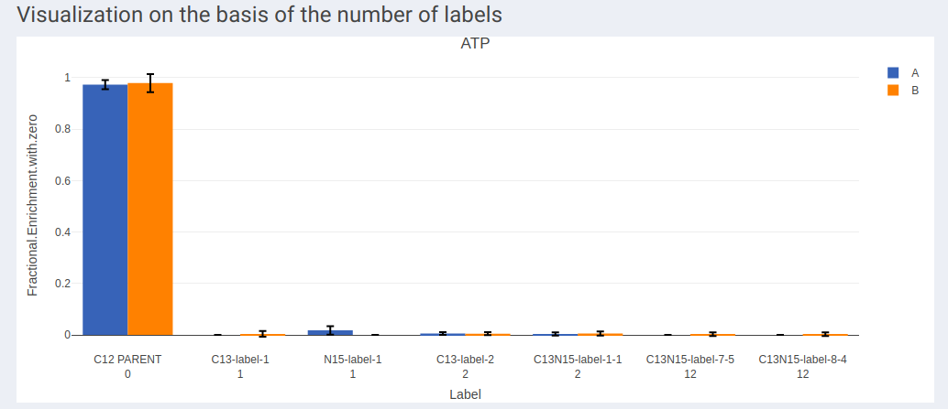Select the C12 PARENT axis tick label
The width and height of the screenshot is (948, 409).
pos(127,361)
